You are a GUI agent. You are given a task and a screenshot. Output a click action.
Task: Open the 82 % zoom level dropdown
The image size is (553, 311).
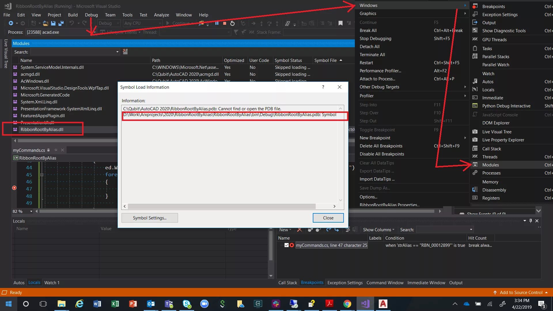point(31,211)
